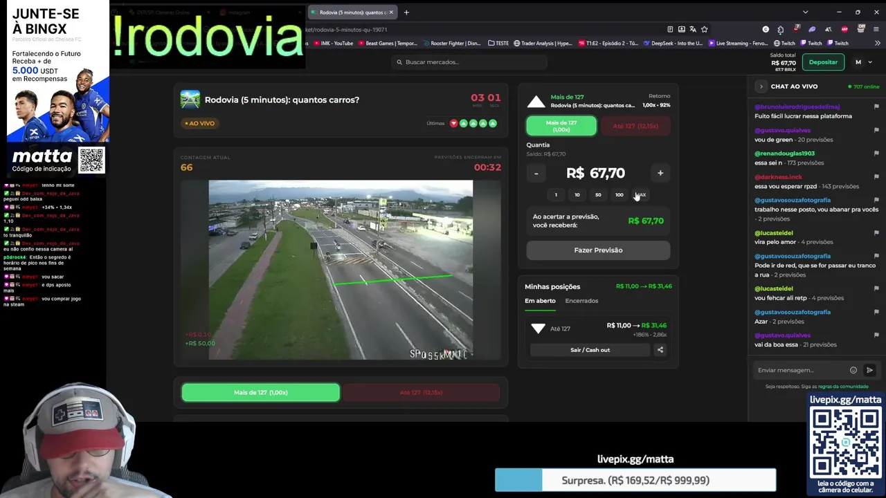886x498 pixels.
Task: Flag the 'Pode ir de red' message
Action: click(876, 256)
